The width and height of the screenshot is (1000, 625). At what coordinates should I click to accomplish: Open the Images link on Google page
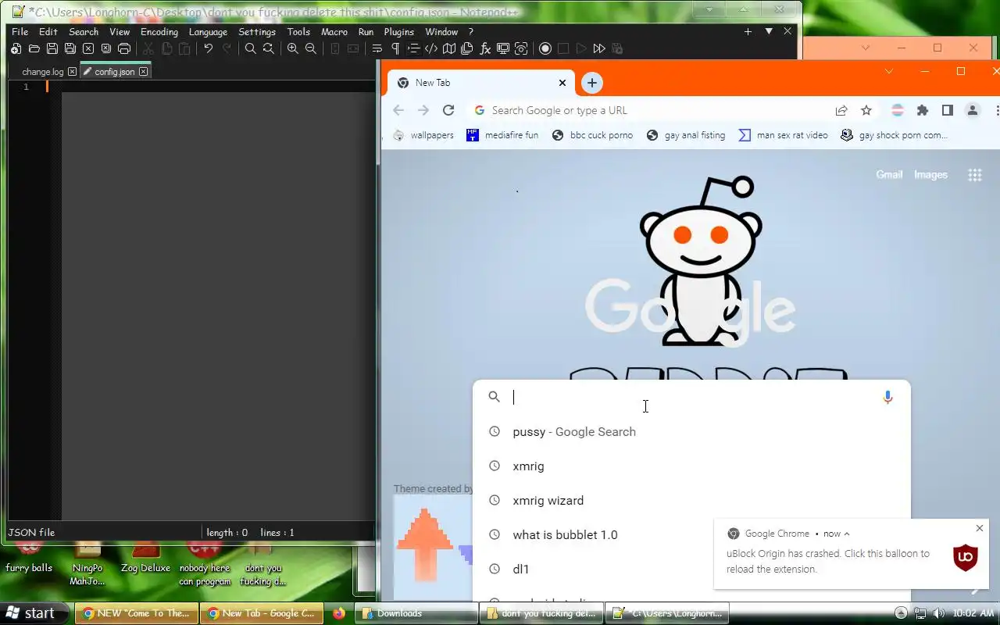930,175
